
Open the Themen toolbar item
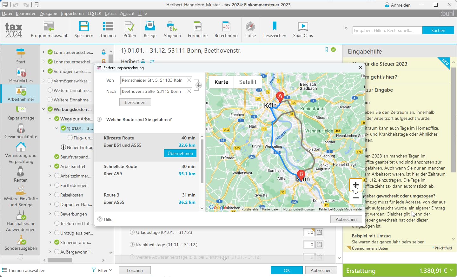click(x=108, y=30)
